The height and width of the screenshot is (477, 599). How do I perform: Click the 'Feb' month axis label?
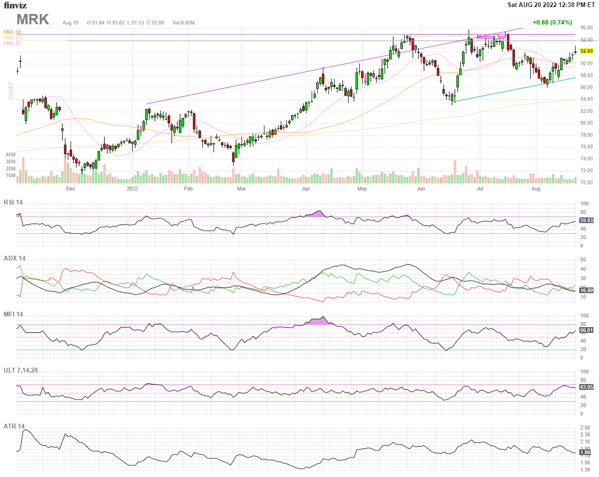coord(188,189)
